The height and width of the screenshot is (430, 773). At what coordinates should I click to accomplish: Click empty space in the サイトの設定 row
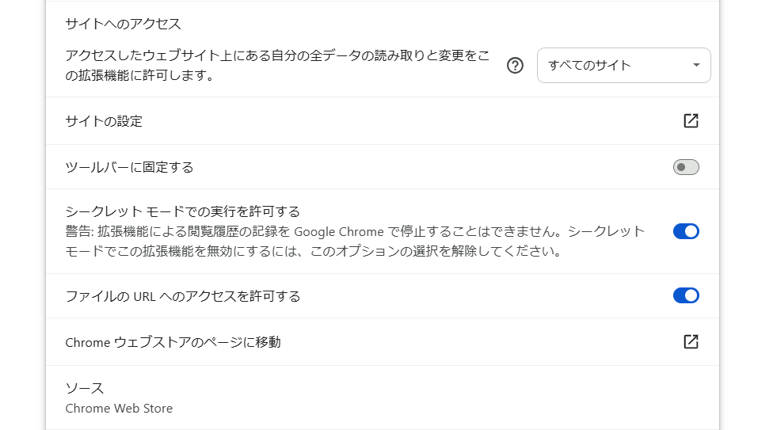396,121
